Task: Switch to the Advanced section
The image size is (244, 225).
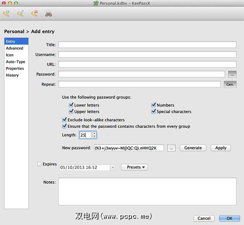Action: point(14,48)
